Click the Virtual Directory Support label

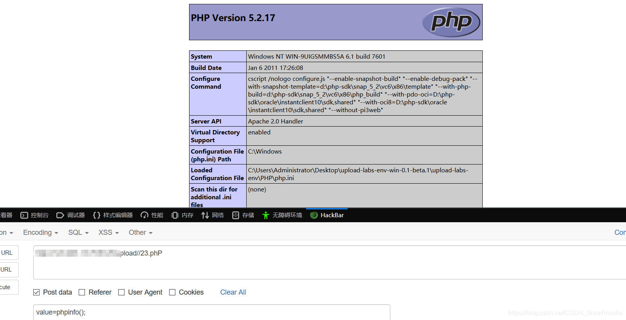pos(215,136)
